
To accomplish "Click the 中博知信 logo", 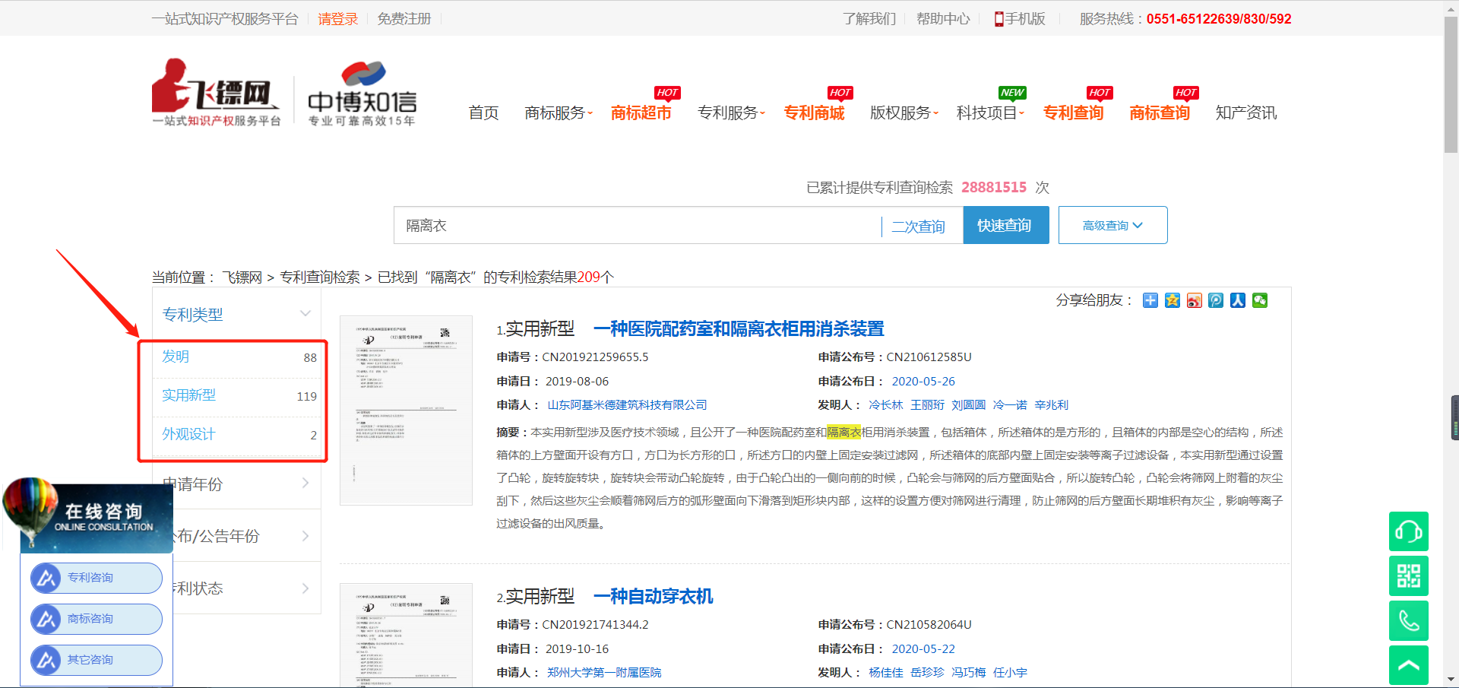I will coord(362,94).
